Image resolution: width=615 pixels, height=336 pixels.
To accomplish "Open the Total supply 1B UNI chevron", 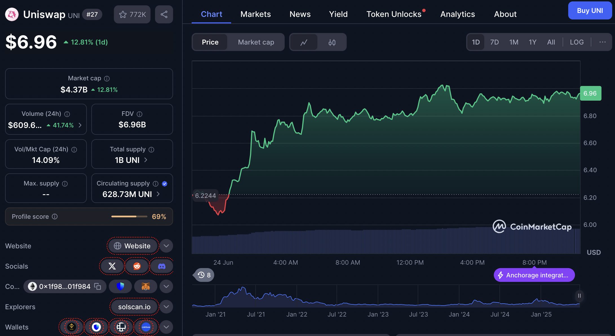I will point(146,160).
